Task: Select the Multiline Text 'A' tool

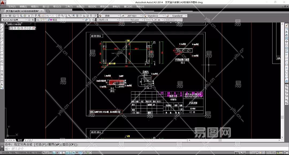Action: coord(2,84)
